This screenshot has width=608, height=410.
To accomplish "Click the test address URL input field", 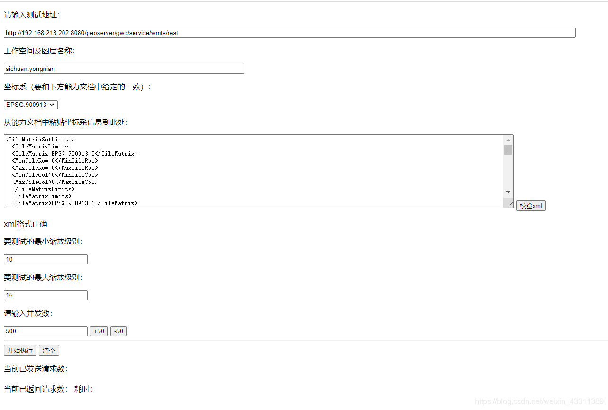I will 290,33.
